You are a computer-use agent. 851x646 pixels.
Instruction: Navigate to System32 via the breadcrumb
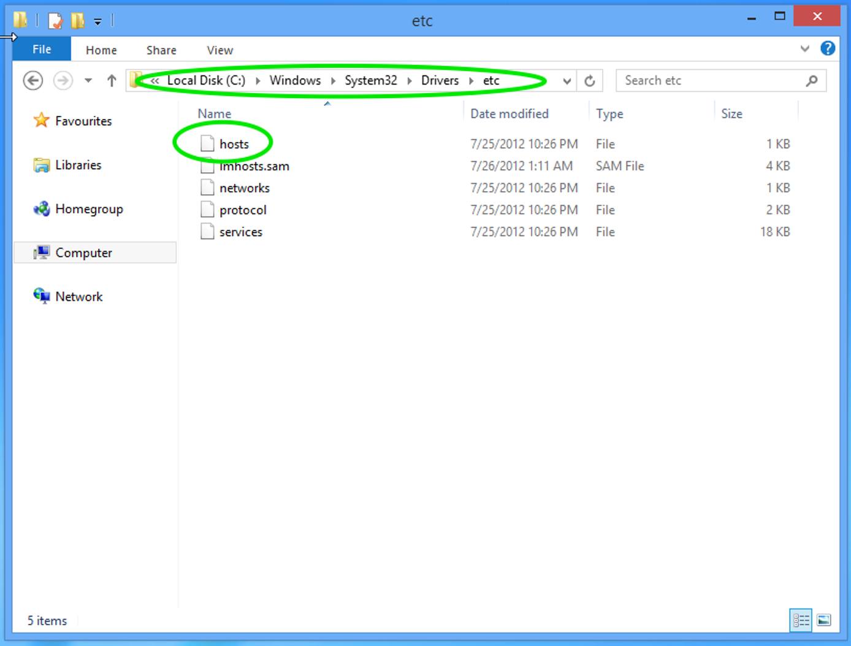[x=370, y=80]
